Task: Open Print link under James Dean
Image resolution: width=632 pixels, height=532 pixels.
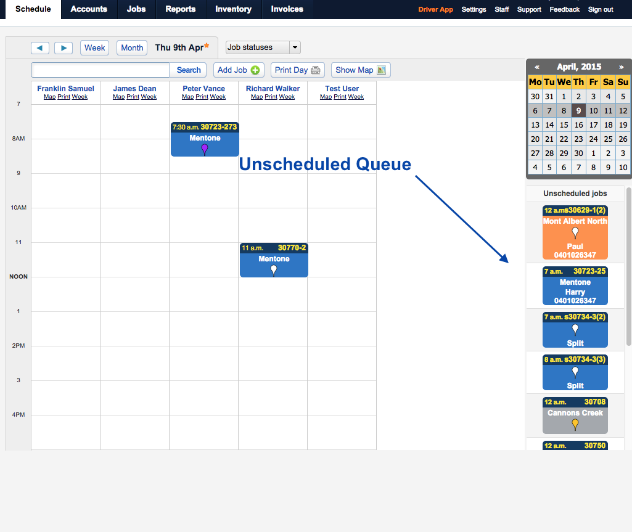Action: tap(133, 97)
